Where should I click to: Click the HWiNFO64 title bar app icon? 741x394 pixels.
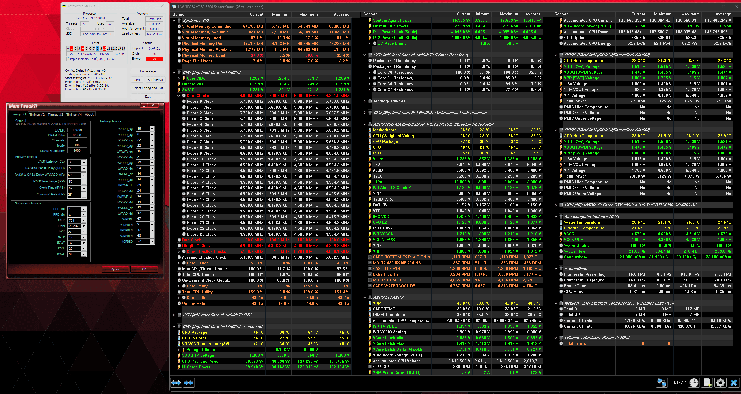174,7
